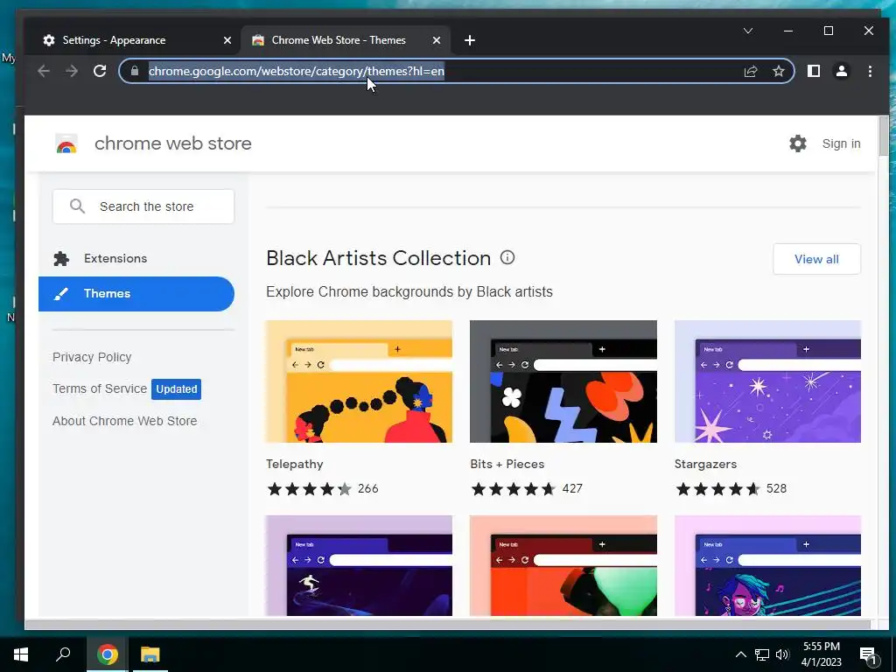Bookmark this page with the star icon
Screen dimensions: 896x672
(x=778, y=71)
